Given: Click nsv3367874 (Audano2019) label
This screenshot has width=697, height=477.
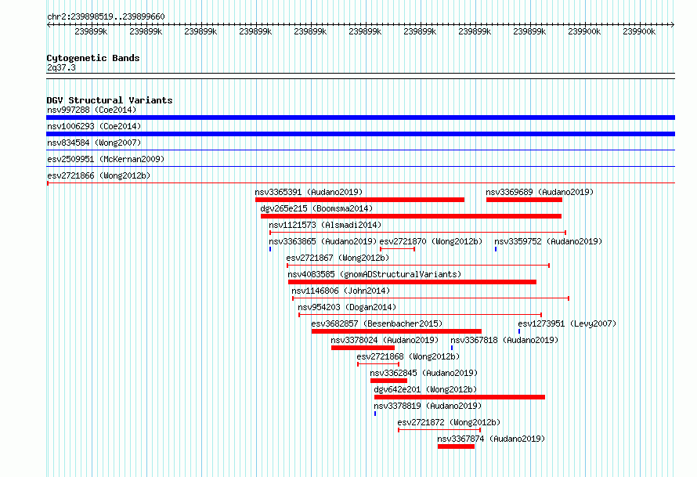Looking at the screenshot, I should point(491,439).
